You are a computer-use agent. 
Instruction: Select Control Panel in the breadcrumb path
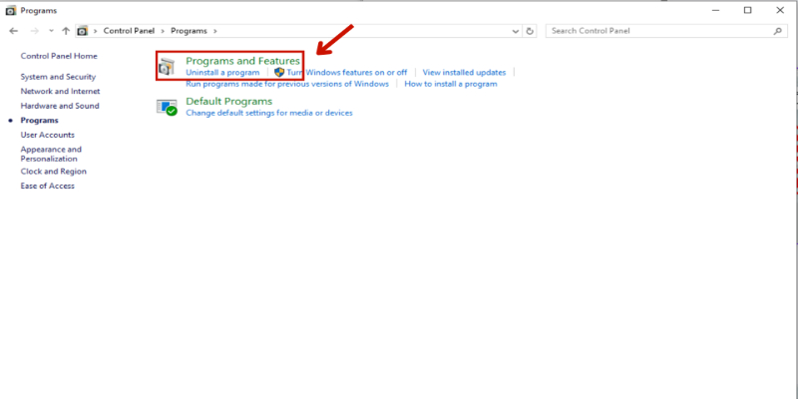tap(128, 31)
